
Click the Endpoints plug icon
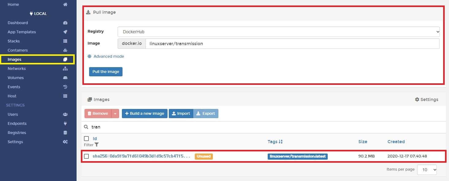coord(65,124)
